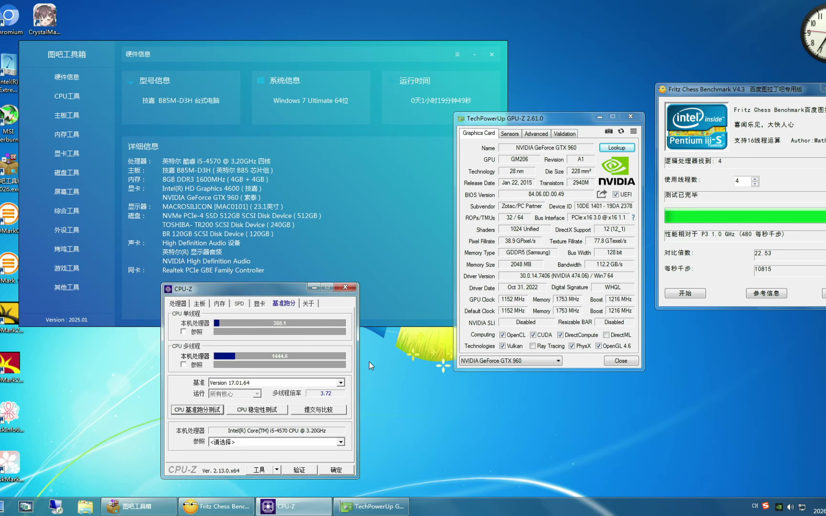Select 烤鸡工具 in the sidebar

pyautogui.click(x=67, y=249)
